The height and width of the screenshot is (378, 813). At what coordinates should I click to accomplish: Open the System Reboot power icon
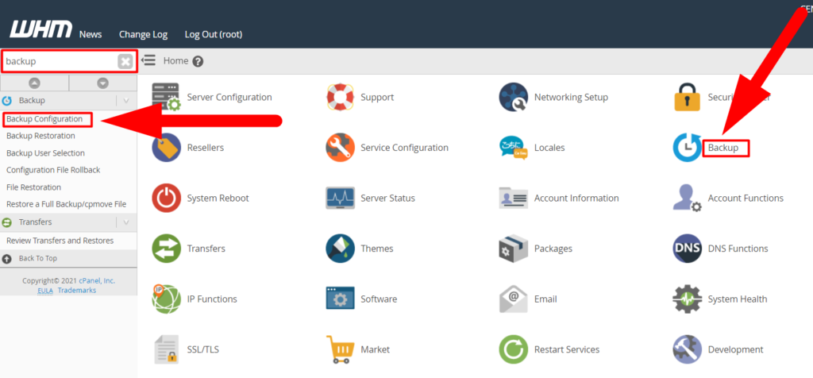point(167,198)
